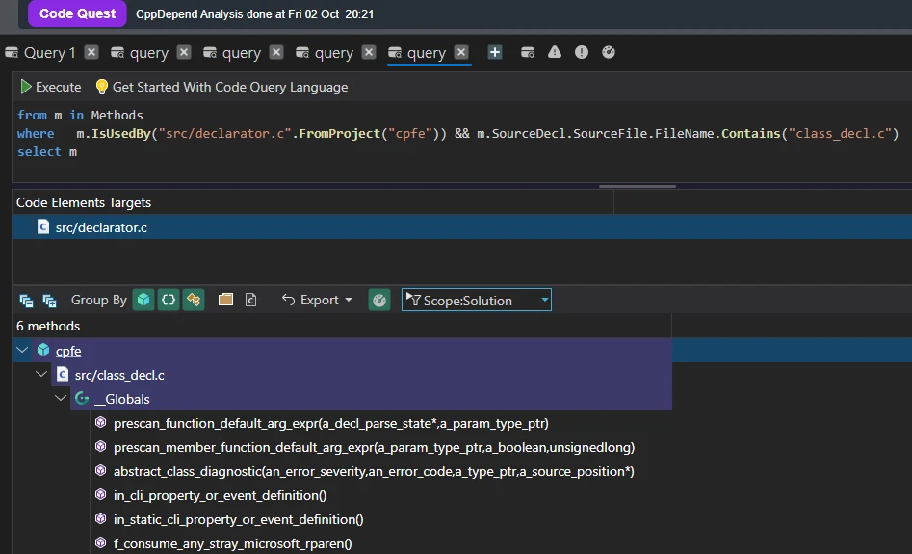Close the active underlined query tab

(x=461, y=52)
